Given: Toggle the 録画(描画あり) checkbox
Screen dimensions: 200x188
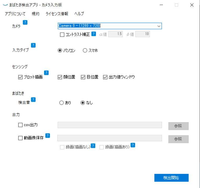Looking at the screenshot, I should (x=102, y=147).
